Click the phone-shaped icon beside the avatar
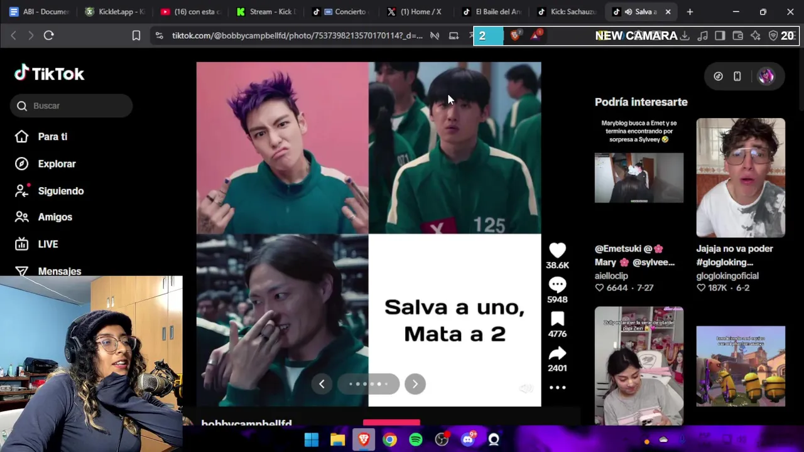 (737, 76)
